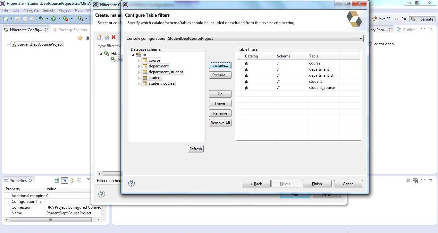Open the Debug dropdown arrow
The width and height of the screenshot is (438, 233).
click(x=47, y=19)
